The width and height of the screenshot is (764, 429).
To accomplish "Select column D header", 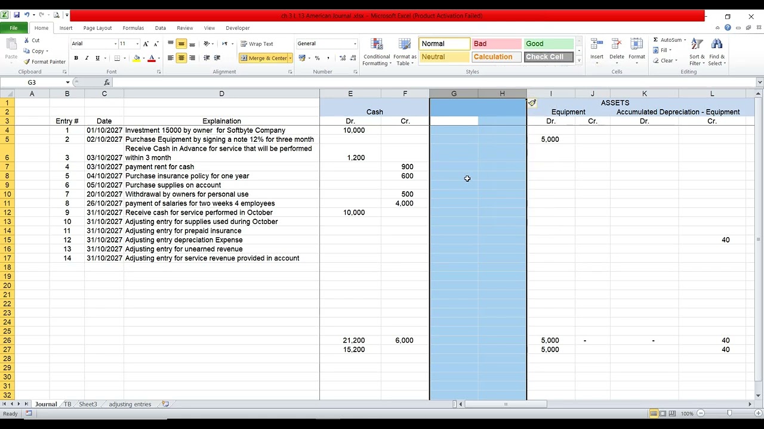I will coord(221,94).
